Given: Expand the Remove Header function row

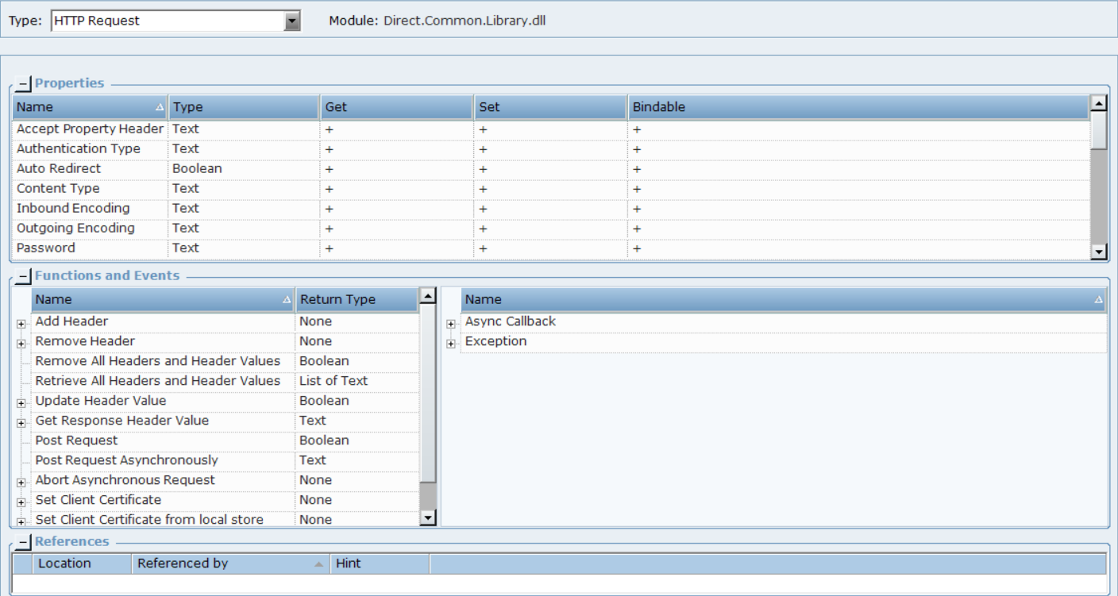Looking at the screenshot, I should pyautogui.click(x=20, y=343).
